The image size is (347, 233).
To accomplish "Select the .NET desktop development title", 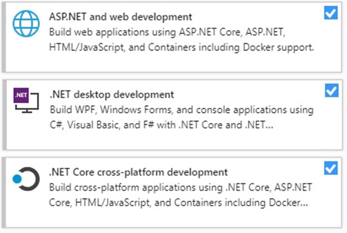I will (x=112, y=95).
